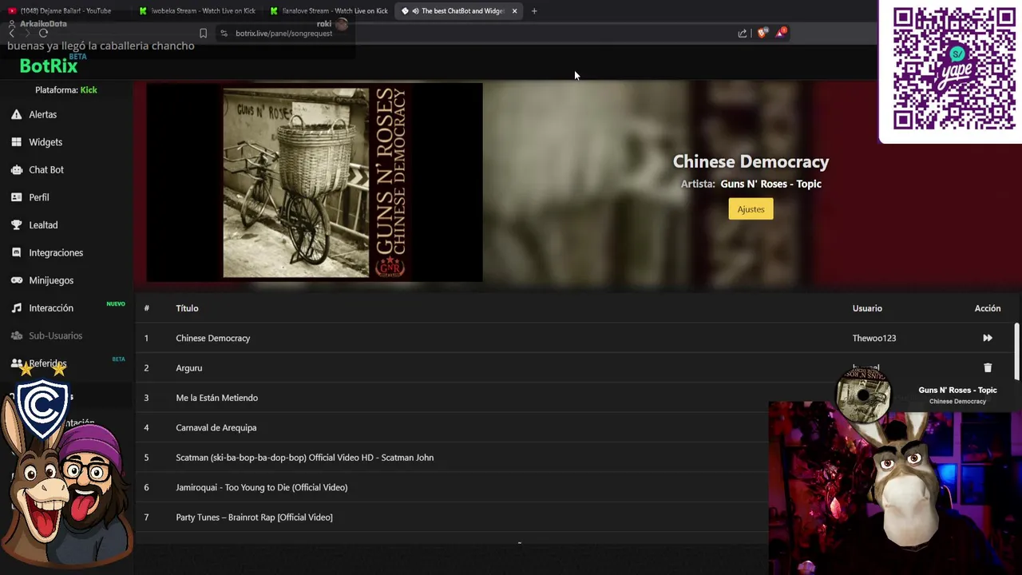1022x575 pixels.
Task: Open the Minijuegos menu item
Action: click(51, 280)
